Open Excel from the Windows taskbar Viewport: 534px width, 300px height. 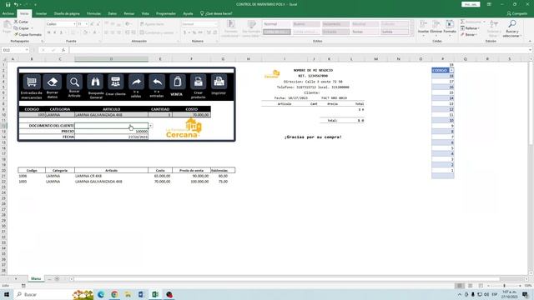pyautogui.click(x=155, y=294)
